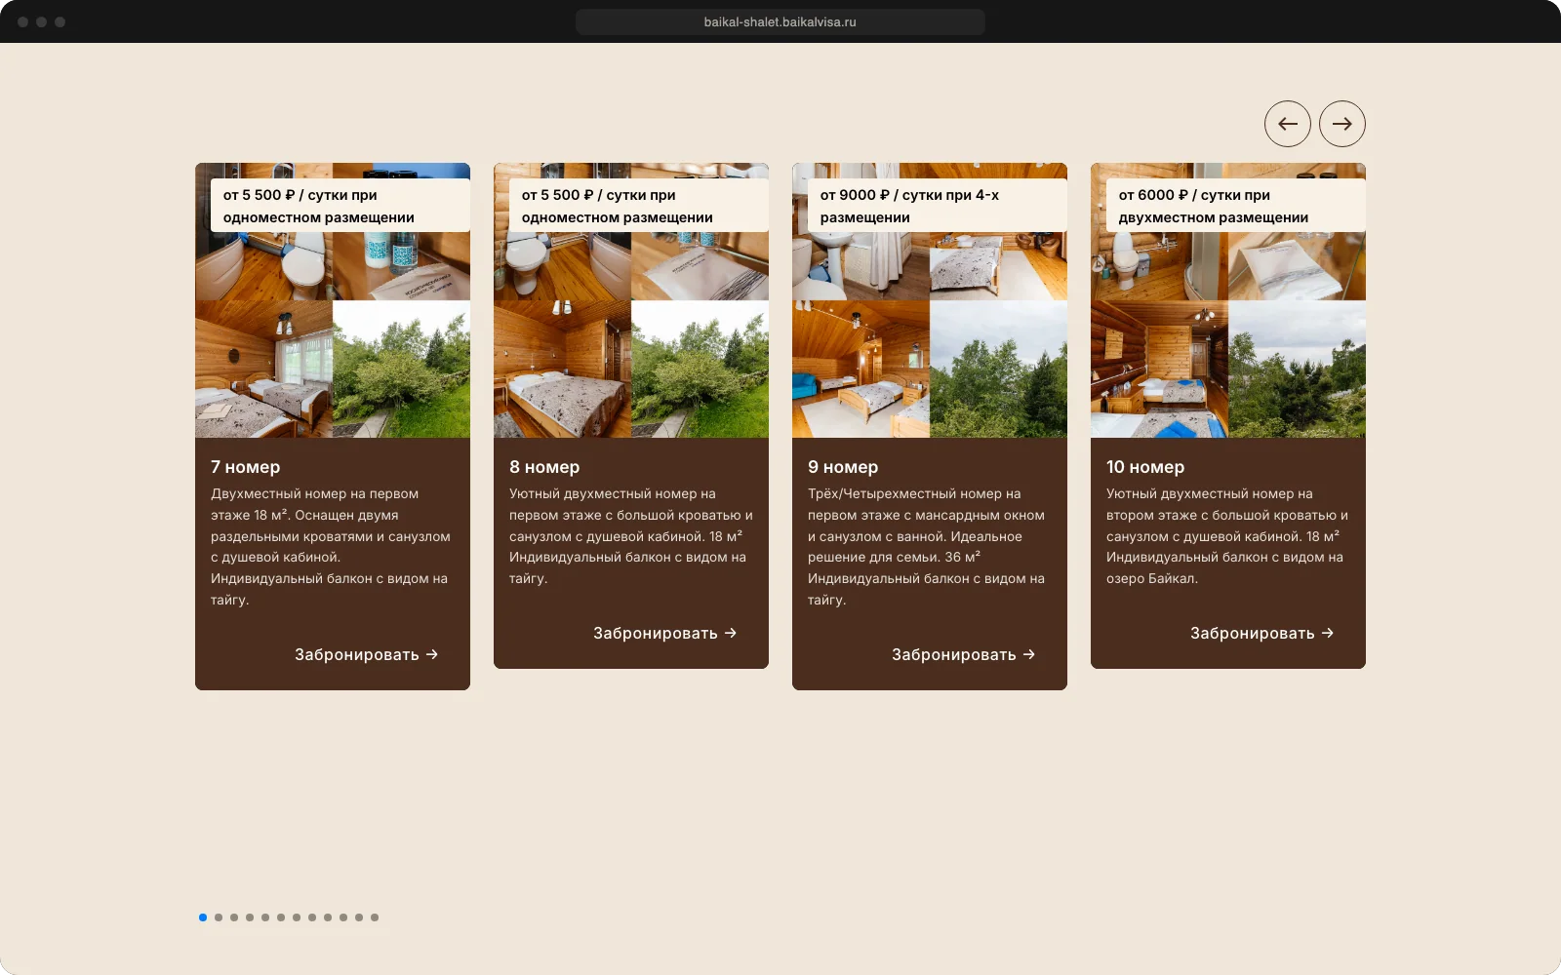Click 10 номер description mentioning 'озеро Байкал'

point(1227,536)
